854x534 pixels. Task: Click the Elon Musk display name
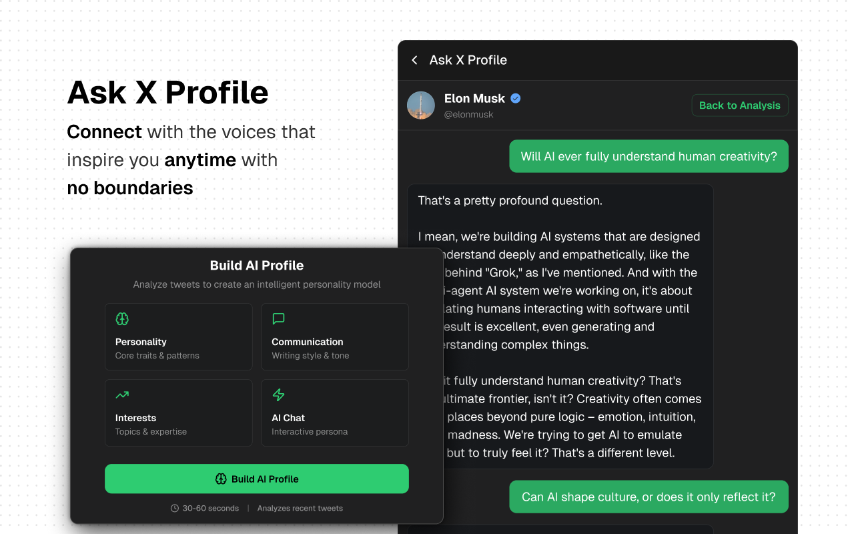(x=474, y=98)
